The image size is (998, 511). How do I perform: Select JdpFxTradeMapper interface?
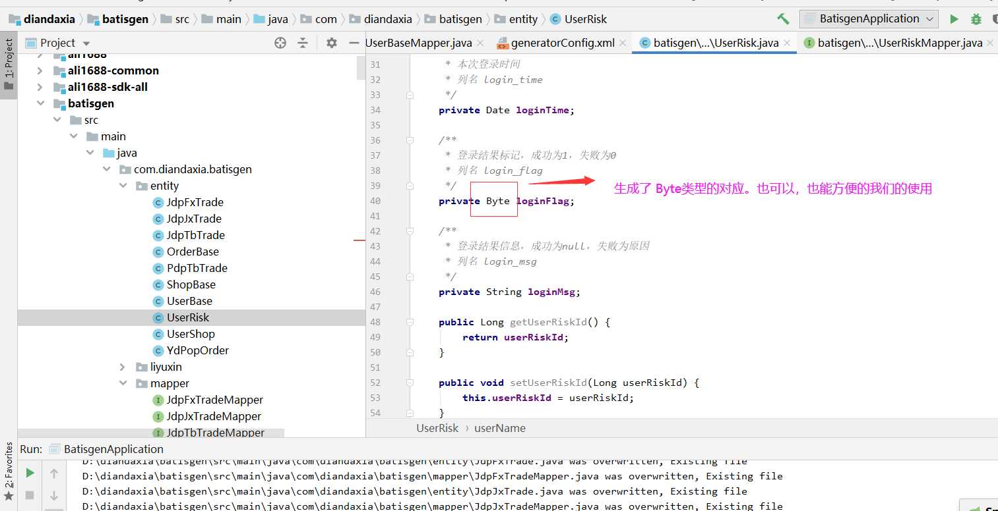tap(214, 400)
